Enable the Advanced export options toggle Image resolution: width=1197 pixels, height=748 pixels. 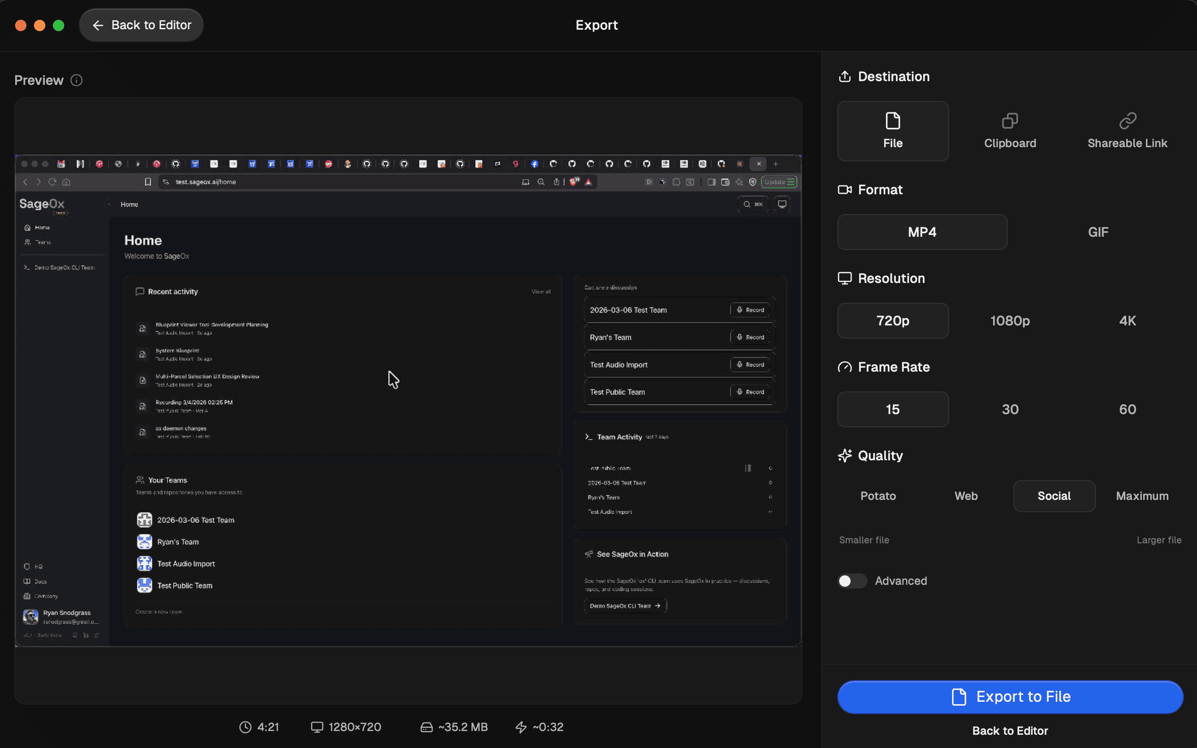pyautogui.click(x=852, y=581)
